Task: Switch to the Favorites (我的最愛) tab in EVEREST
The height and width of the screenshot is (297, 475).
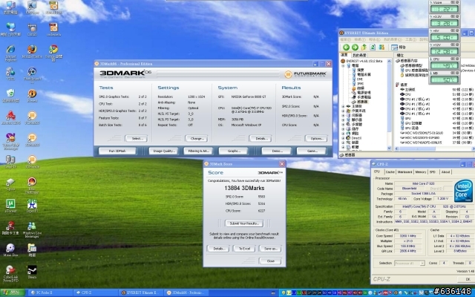Action: pyautogui.click(x=359, y=55)
